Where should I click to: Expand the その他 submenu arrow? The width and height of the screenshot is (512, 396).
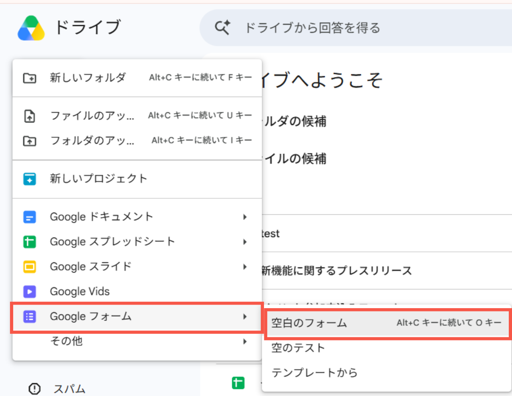click(245, 342)
